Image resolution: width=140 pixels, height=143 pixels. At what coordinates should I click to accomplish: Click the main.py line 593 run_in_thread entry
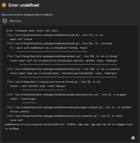pos(62,56)
